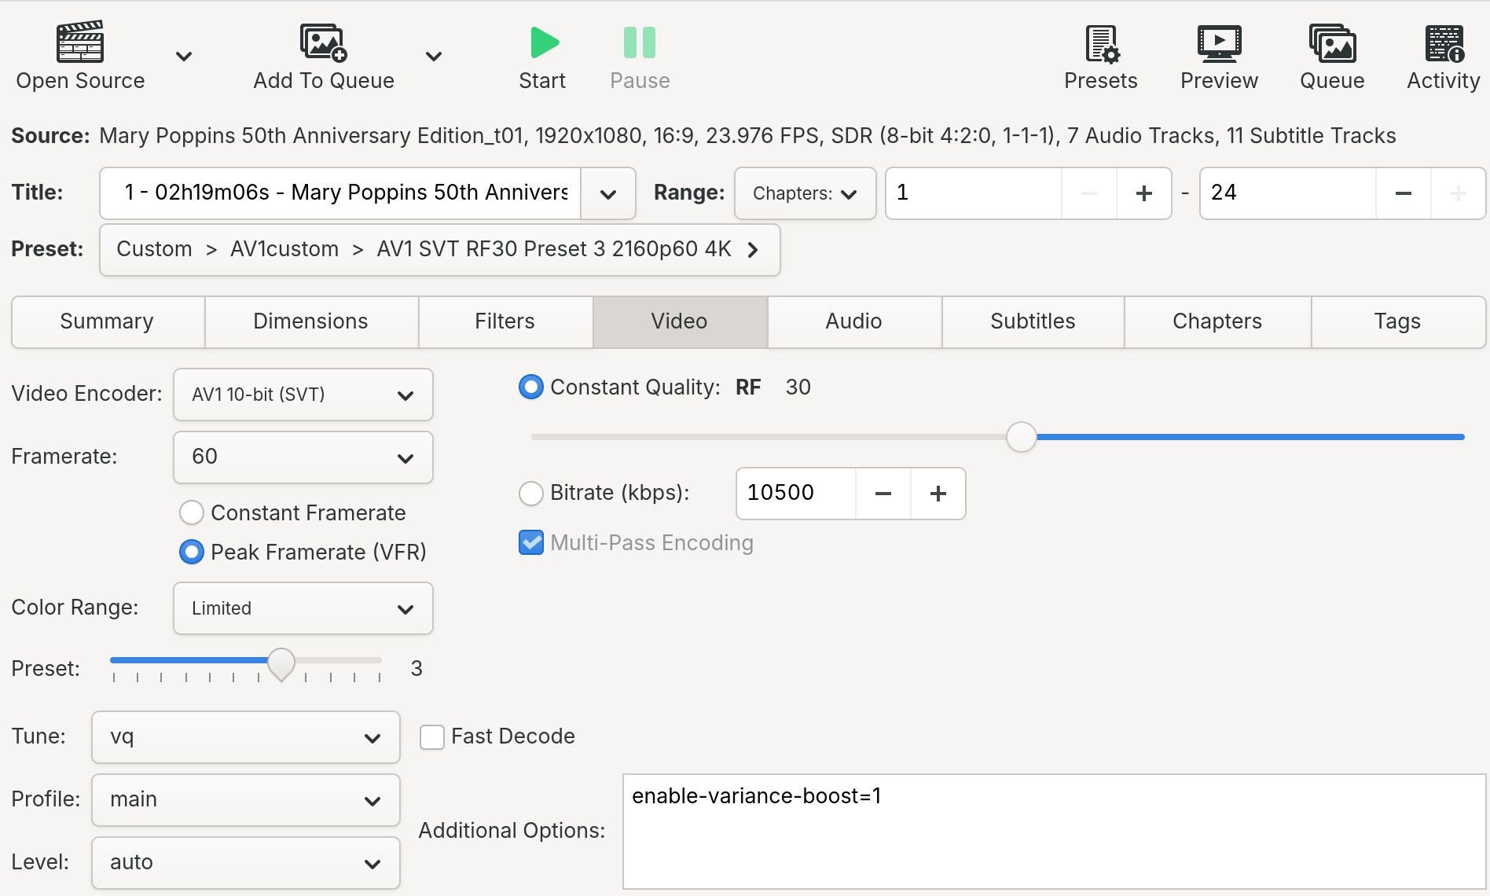Open the Preview window

(x=1218, y=55)
